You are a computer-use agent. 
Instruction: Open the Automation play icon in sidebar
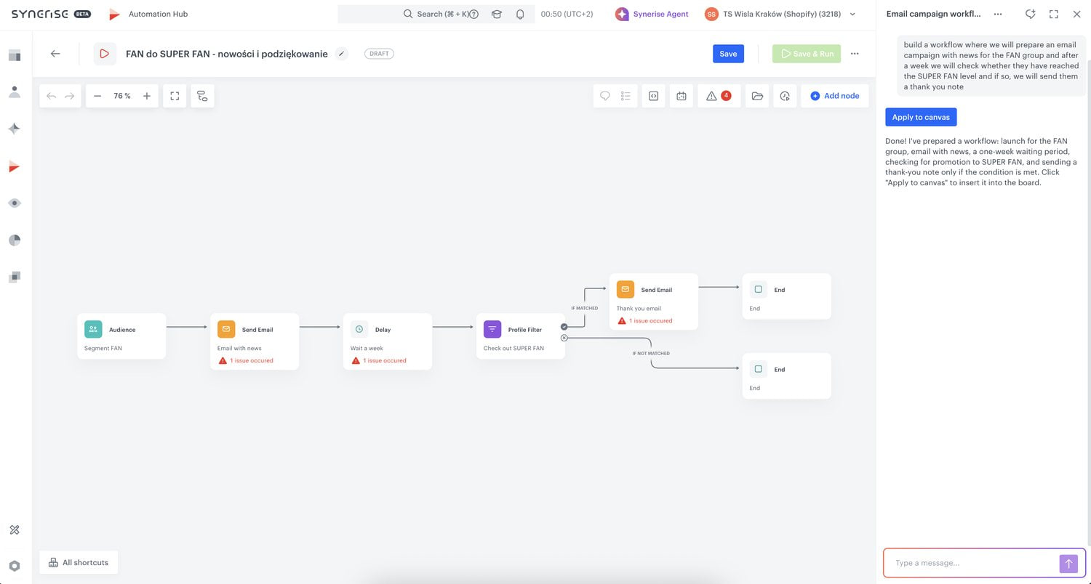15,166
